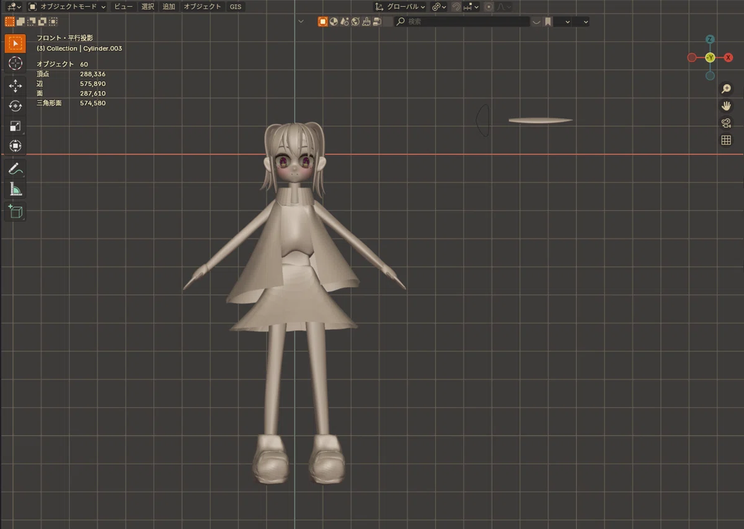Expand the collapsed chevron beside the filter icons
This screenshot has height=529, width=744.
point(301,21)
